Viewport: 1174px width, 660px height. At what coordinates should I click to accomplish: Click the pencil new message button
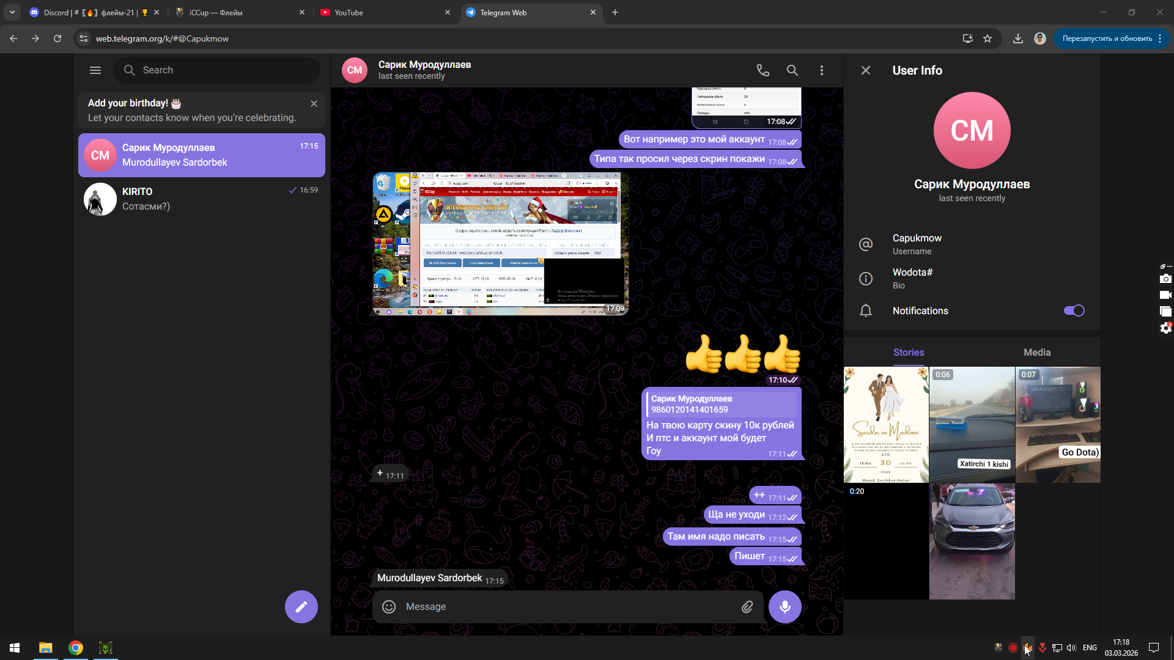tap(301, 607)
